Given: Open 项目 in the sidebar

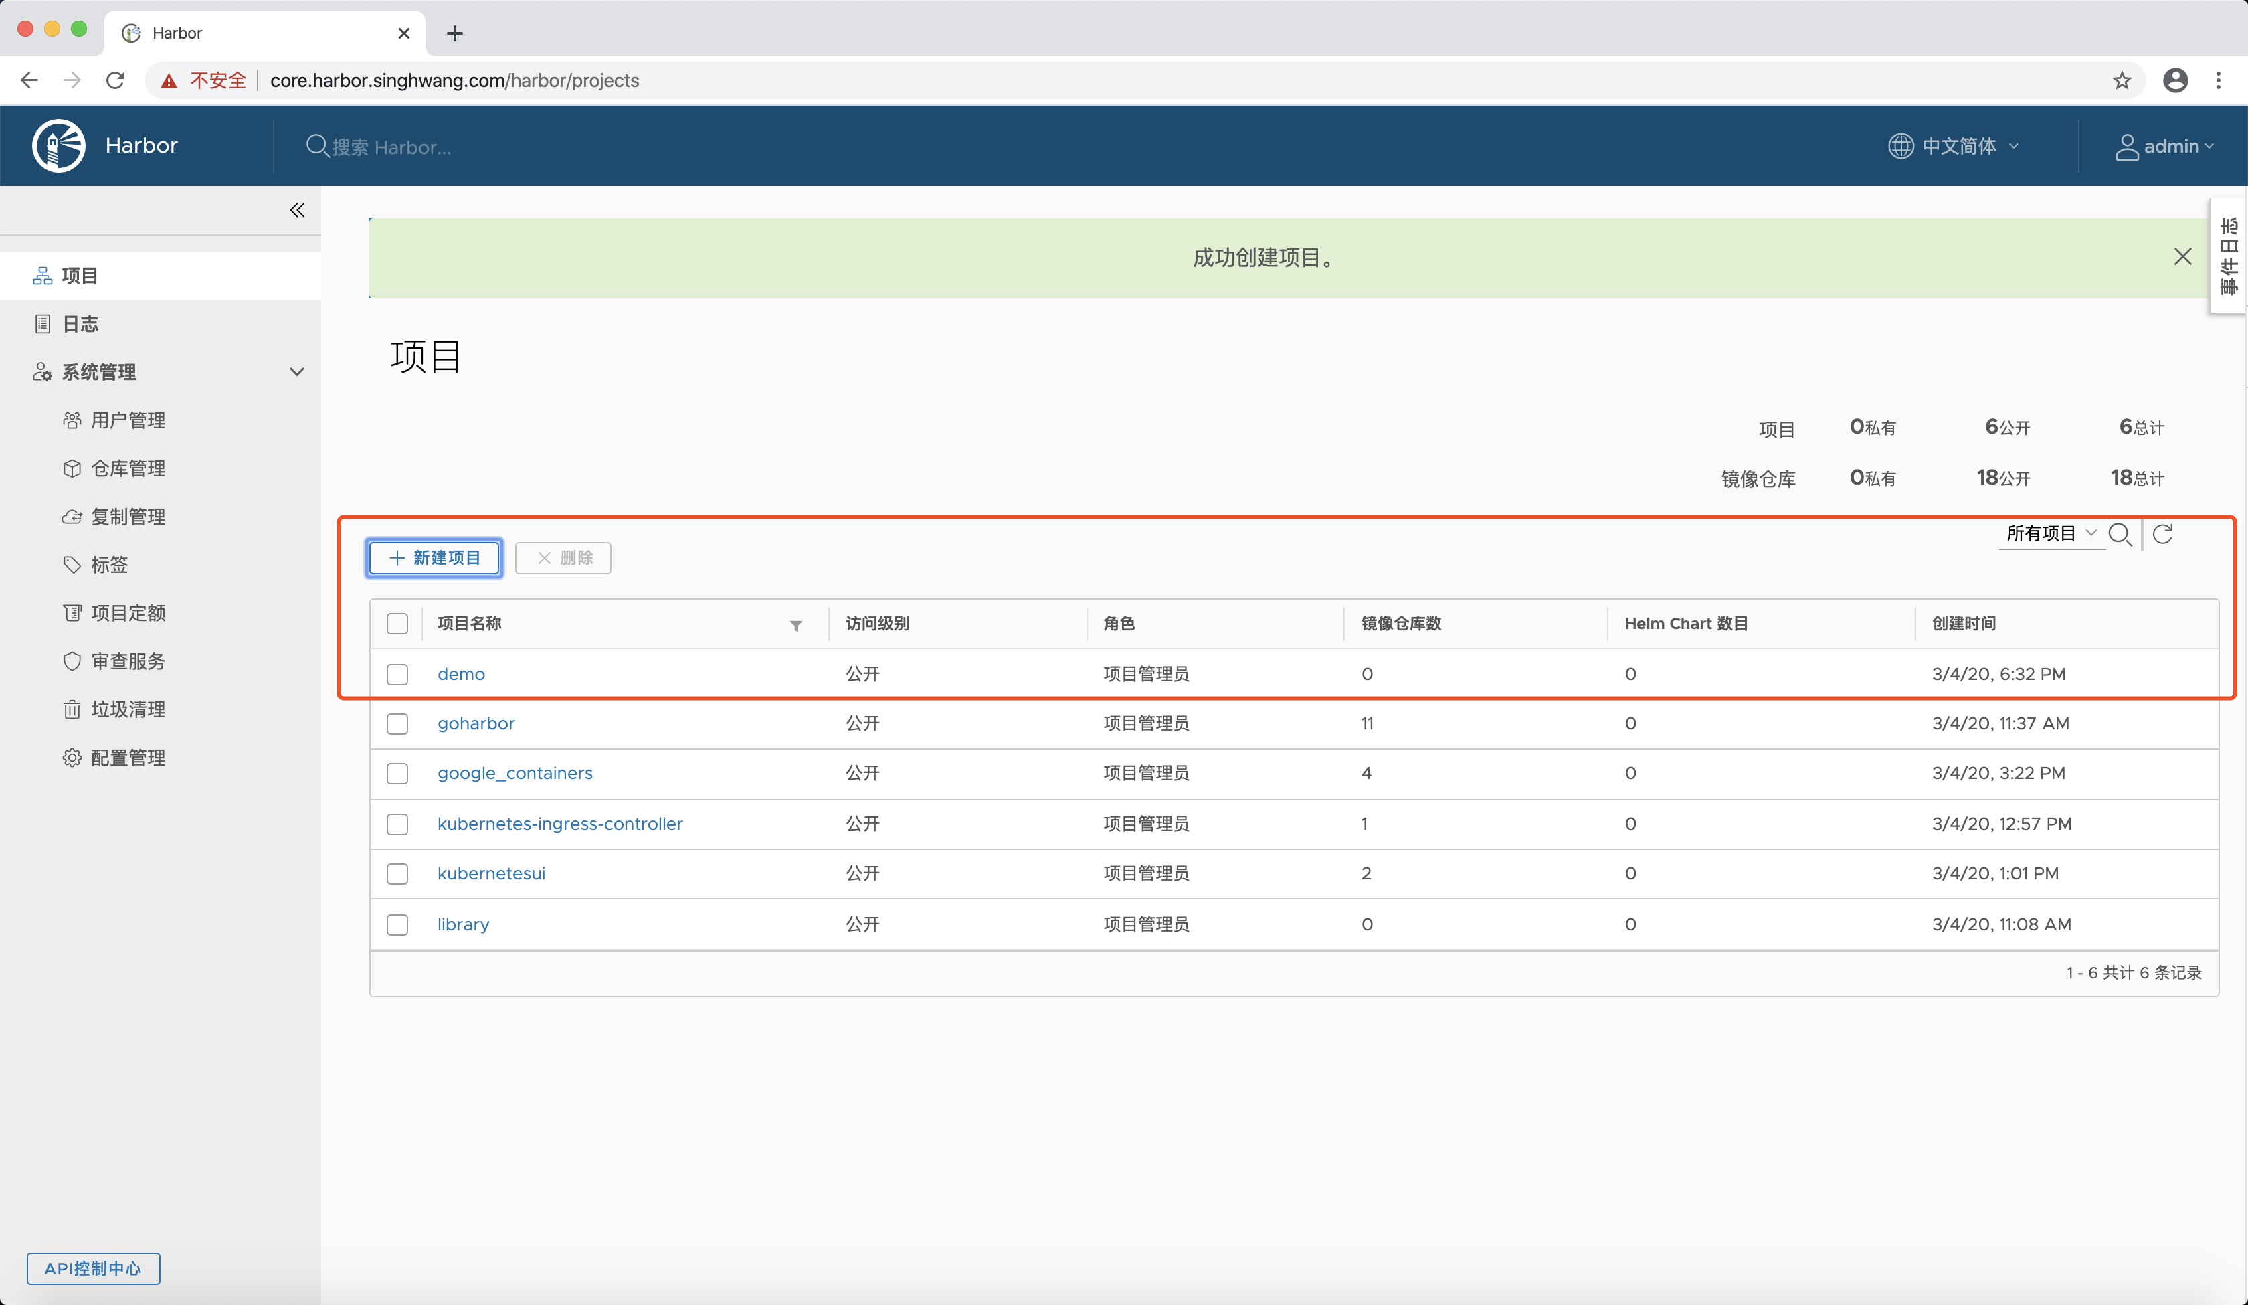Looking at the screenshot, I should pos(161,276).
